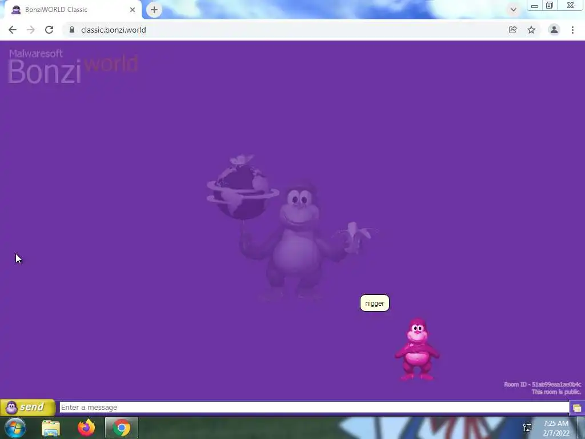Image resolution: width=585 pixels, height=439 pixels.
Task: Click the classic.bonzi.world address bar
Action: click(114, 30)
